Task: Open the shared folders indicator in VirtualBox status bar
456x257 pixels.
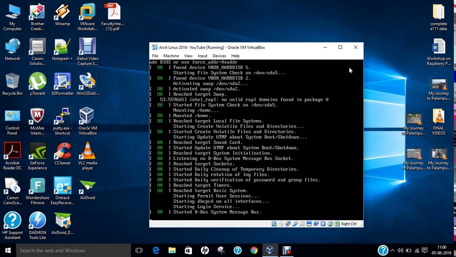Action: coord(302,224)
